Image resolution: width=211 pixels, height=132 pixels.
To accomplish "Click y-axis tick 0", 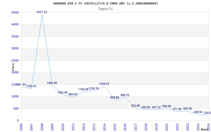I will (x=18, y=121).
